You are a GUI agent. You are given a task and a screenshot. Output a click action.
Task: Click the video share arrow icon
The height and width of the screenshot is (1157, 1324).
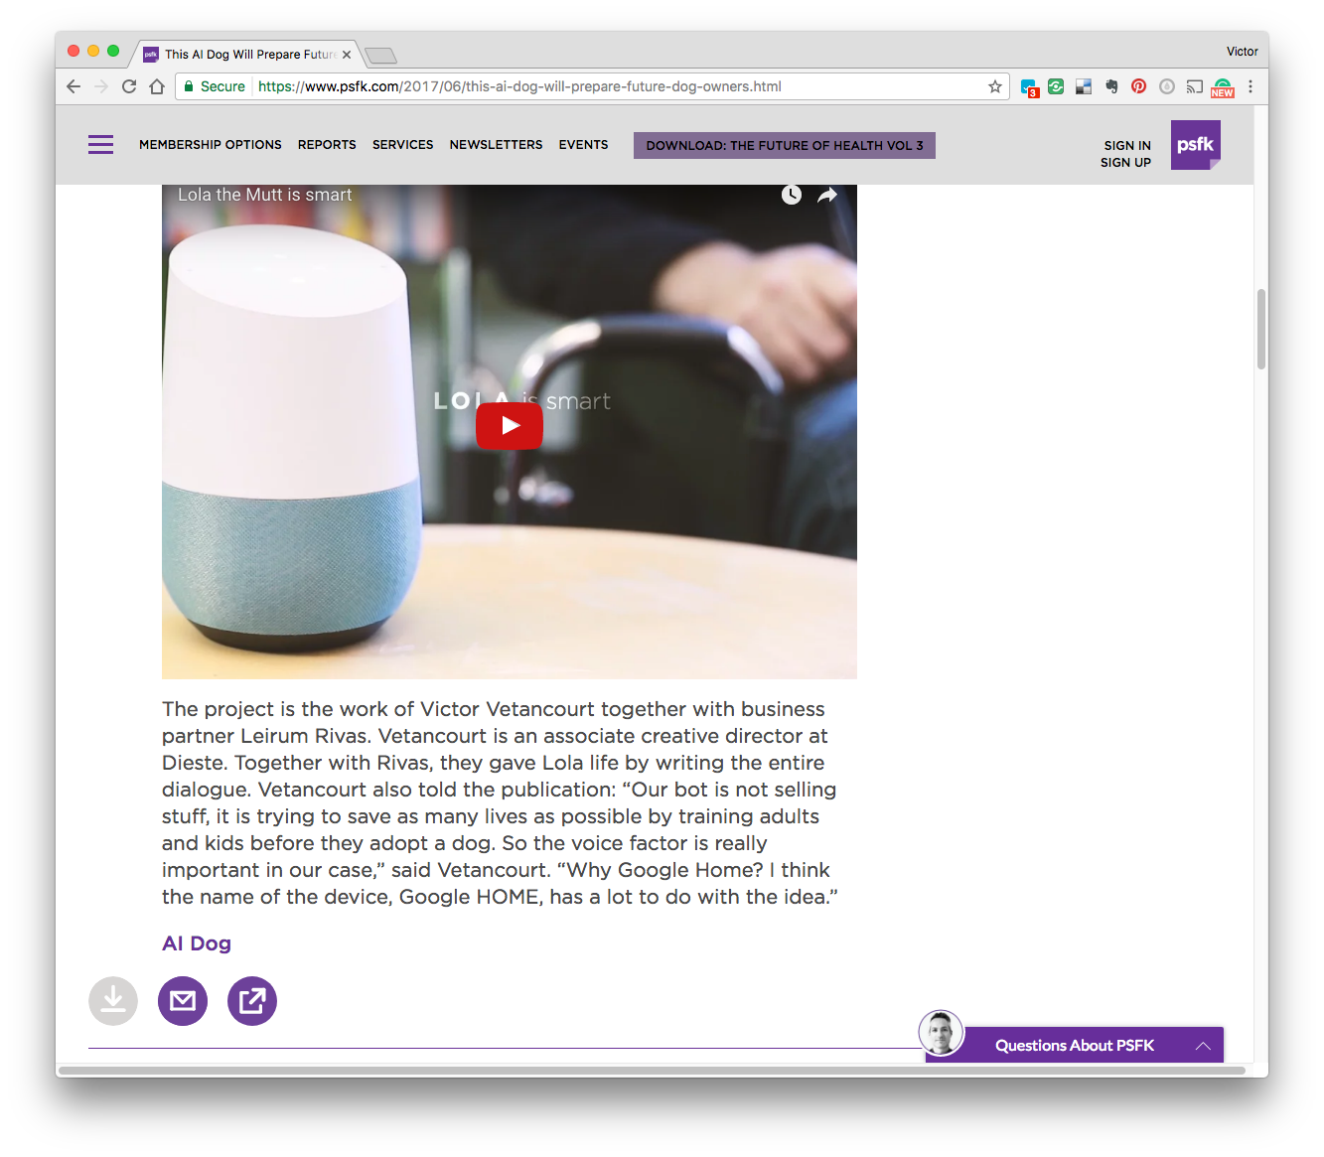(x=827, y=196)
